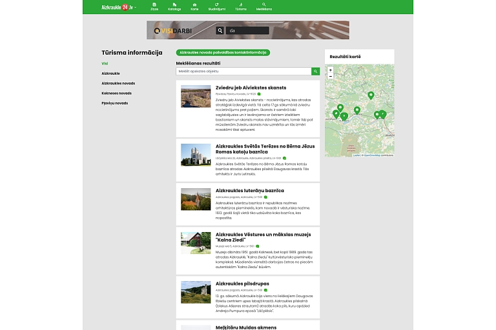Viewport: 496px width, 330px height.
Task: Open Aizkraukles luterāņu baznīca title
Action: click(249, 191)
